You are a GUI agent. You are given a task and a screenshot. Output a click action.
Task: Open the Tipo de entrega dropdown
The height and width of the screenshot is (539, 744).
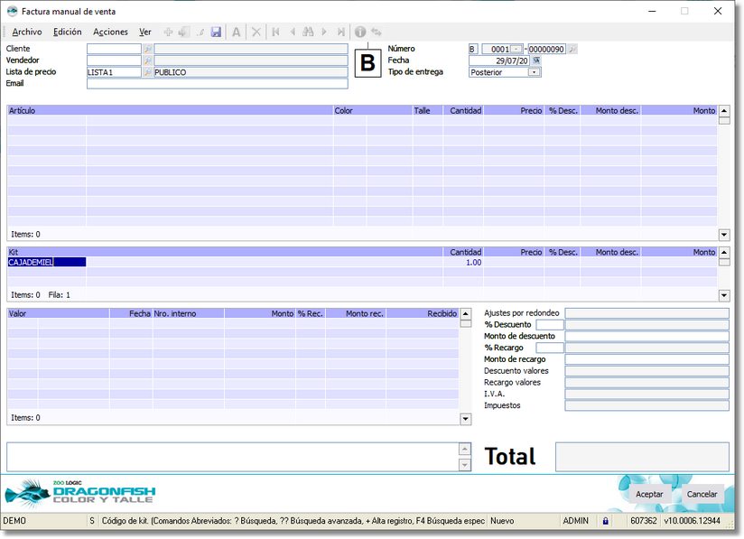[534, 72]
